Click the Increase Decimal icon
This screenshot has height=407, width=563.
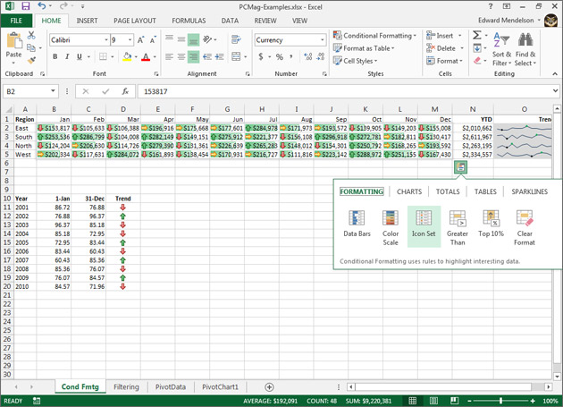[307, 57]
